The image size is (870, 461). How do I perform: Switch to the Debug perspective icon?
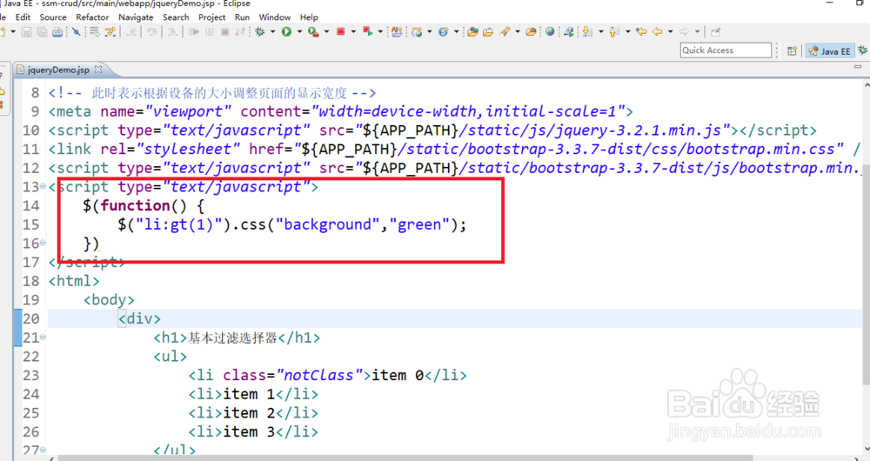click(863, 50)
